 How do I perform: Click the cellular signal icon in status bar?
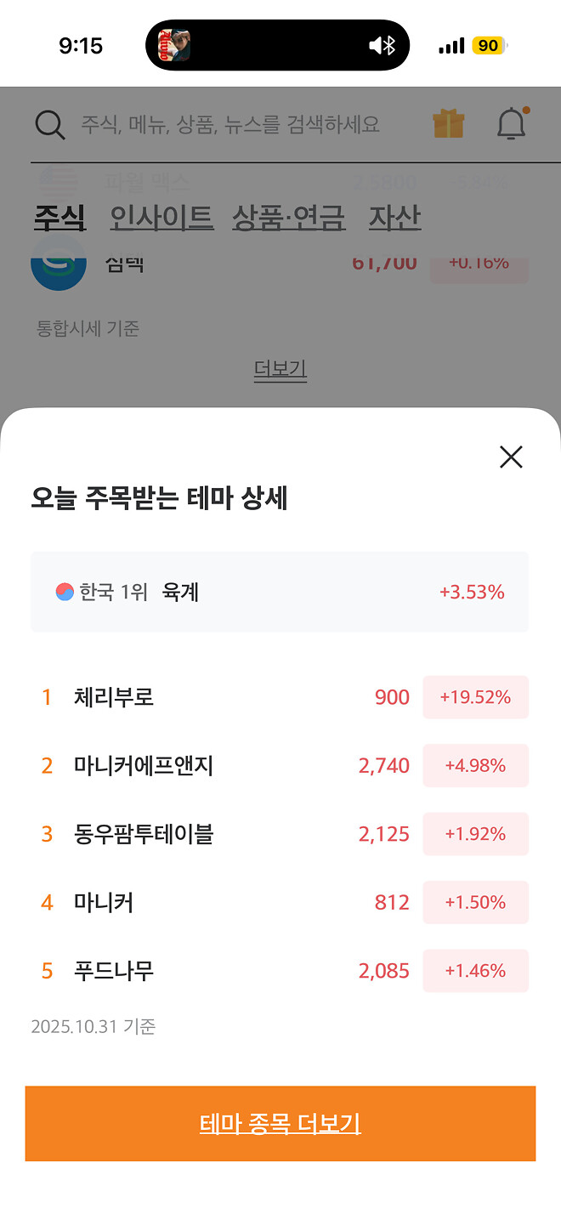click(x=451, y=45)
